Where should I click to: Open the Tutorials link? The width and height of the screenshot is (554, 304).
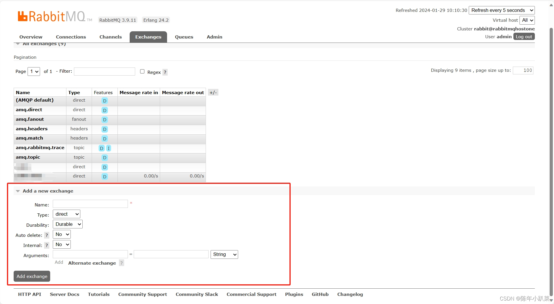(99, 294)
